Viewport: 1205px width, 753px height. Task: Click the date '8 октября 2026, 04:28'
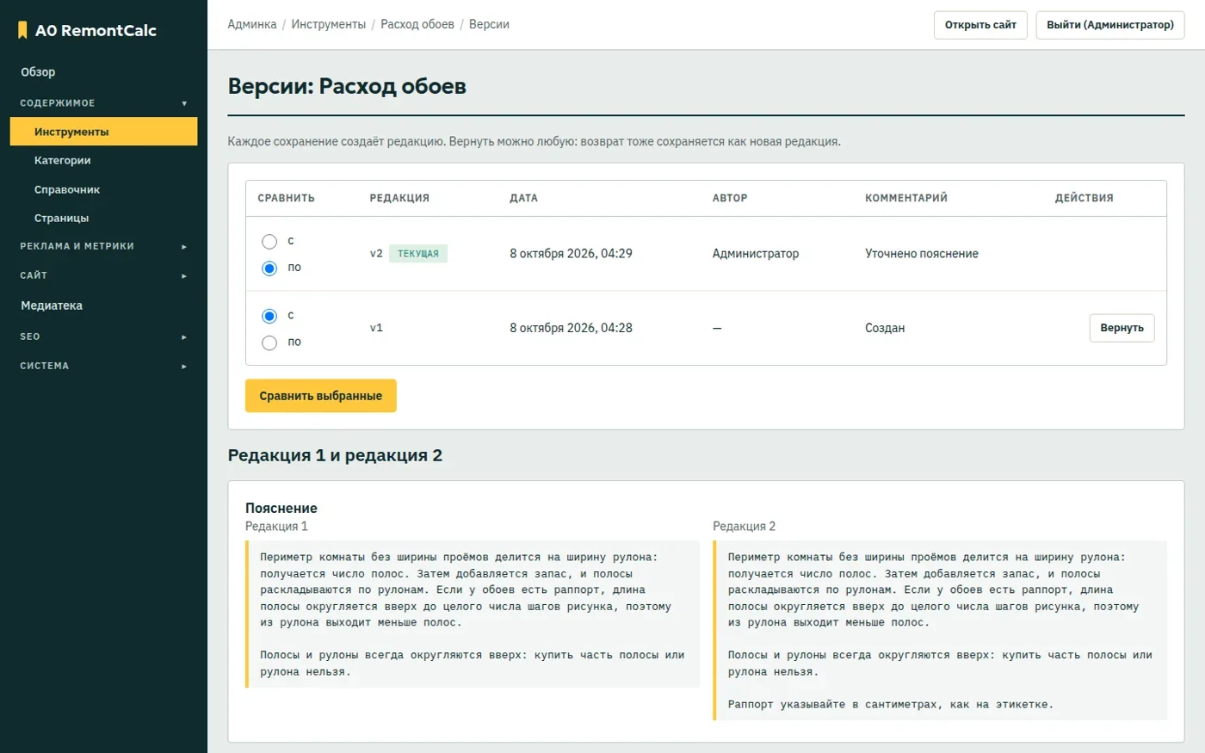pos(571,328)
